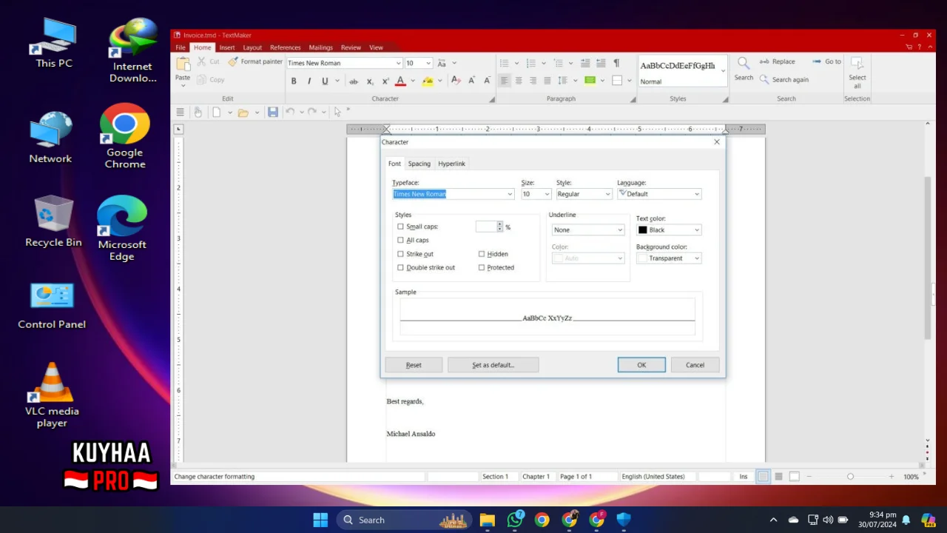Open the ribbon font name dropdown
Image resolution: width=947 pixels, height=533 pixels.
398,63
